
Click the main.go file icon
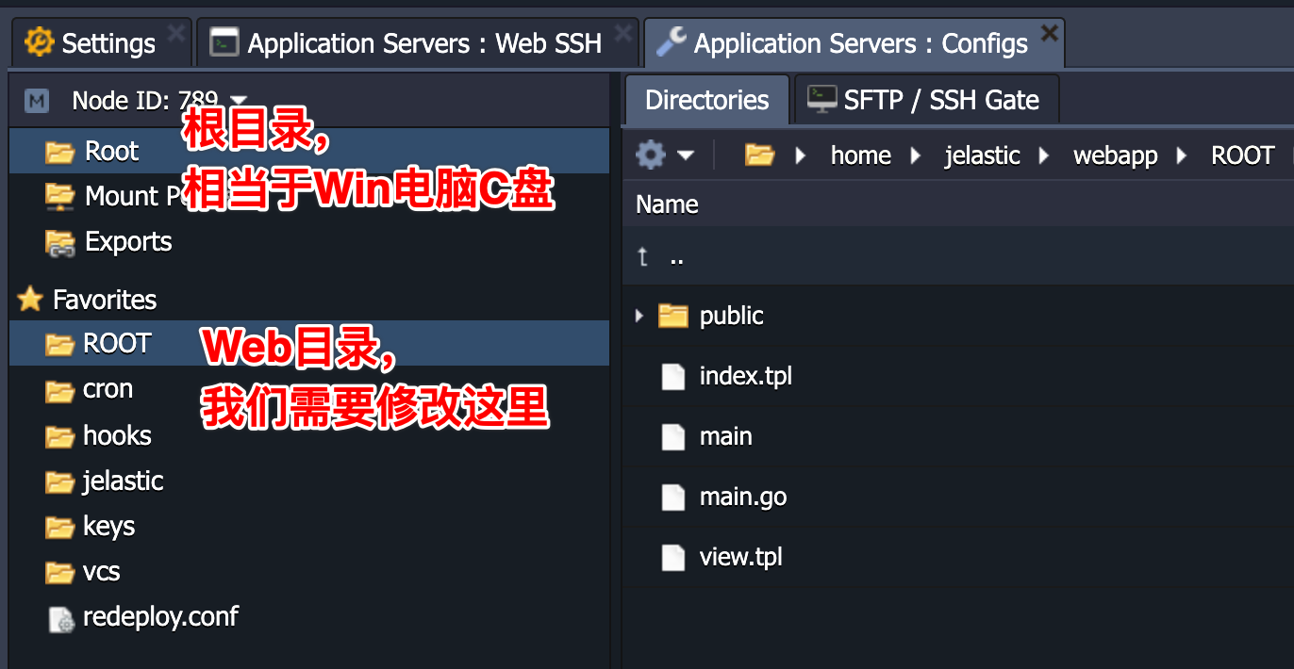point(672,497)
